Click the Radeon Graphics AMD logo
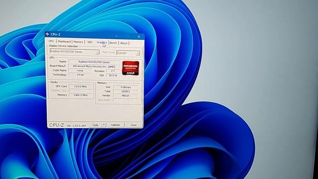The image size is (318, 179). (x=130, y=68)
